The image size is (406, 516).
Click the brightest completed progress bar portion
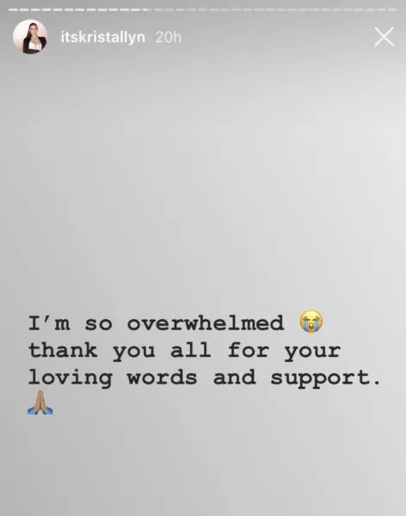coord(79,9)
